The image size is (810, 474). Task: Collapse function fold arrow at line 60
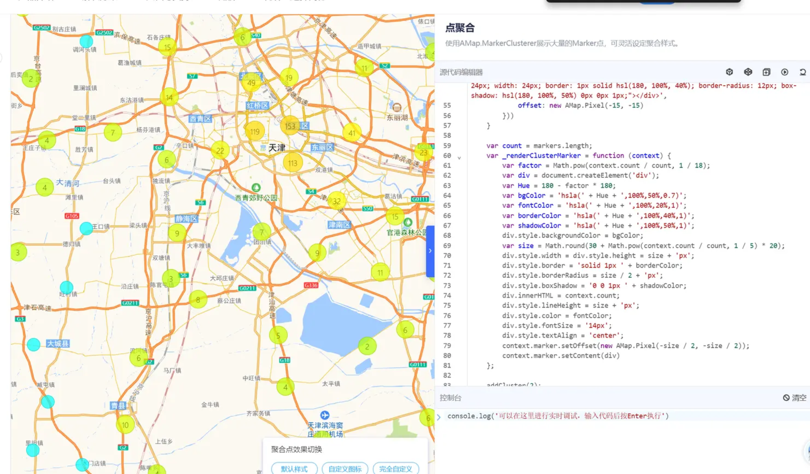[459, 158]
